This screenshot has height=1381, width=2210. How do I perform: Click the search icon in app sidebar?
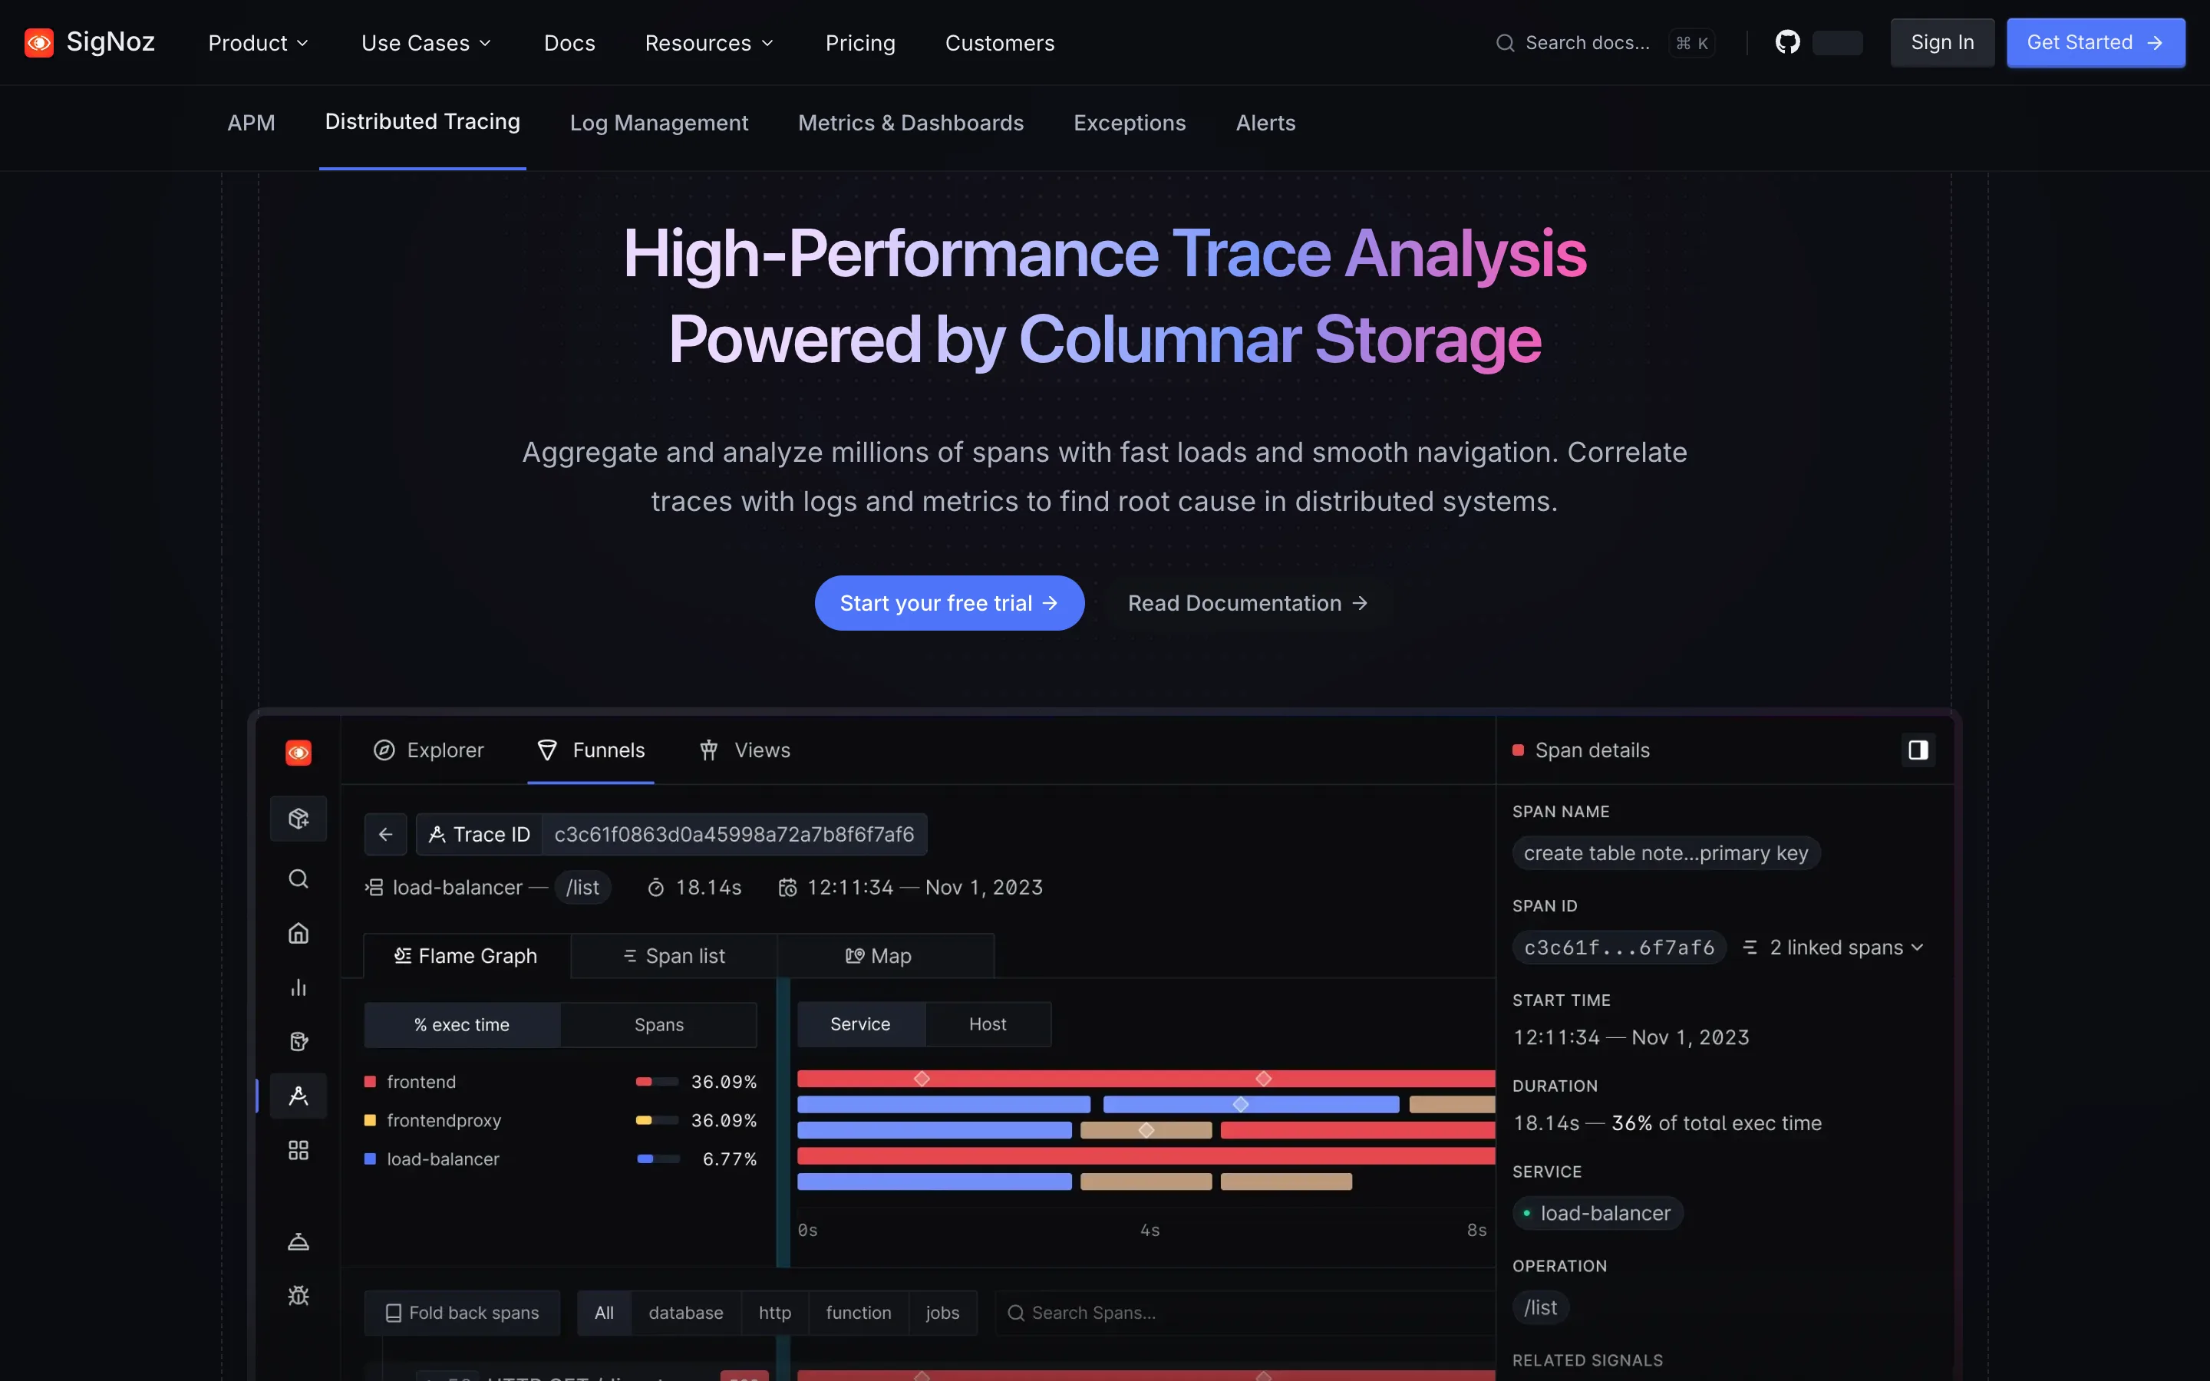[299, 878]
